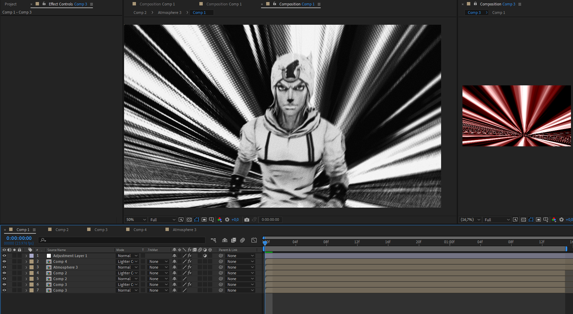
Task: Expand Adjustment Layer 1 properties
Action: click(26, 256)
